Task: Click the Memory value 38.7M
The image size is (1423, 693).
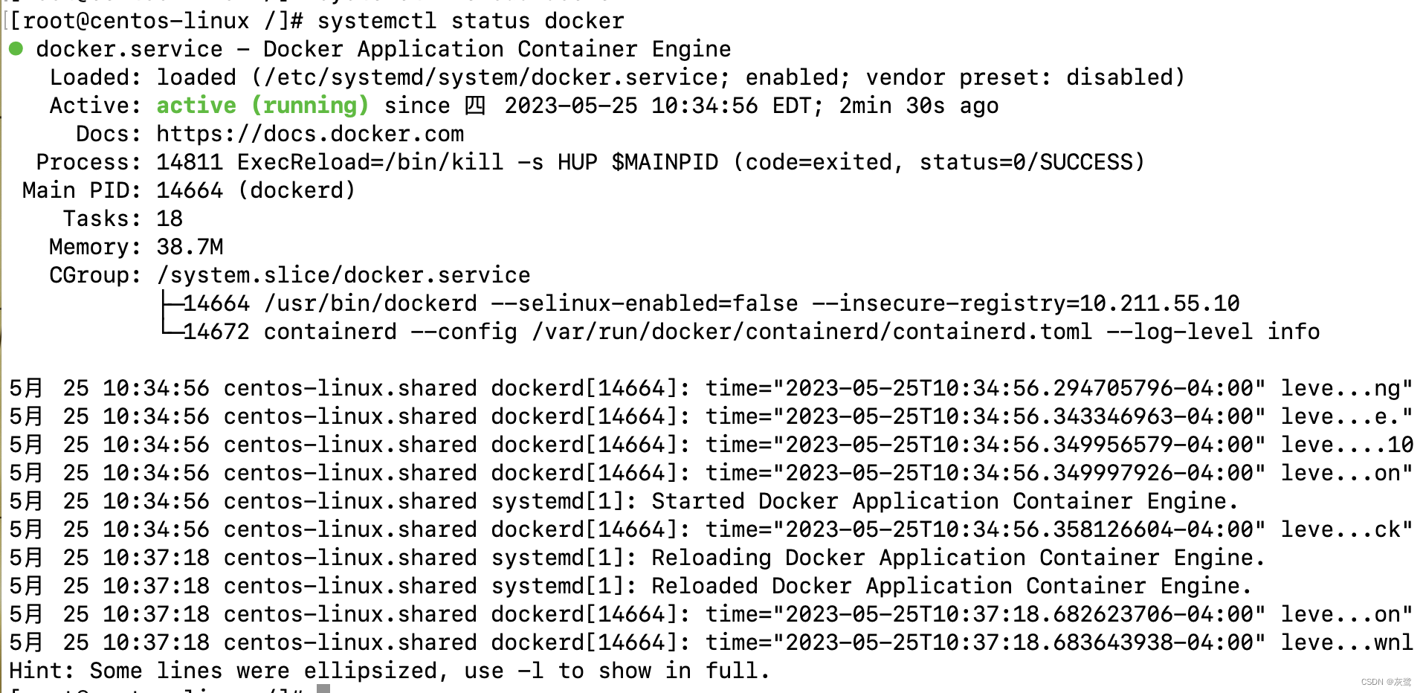Action: tap(190, 247)
